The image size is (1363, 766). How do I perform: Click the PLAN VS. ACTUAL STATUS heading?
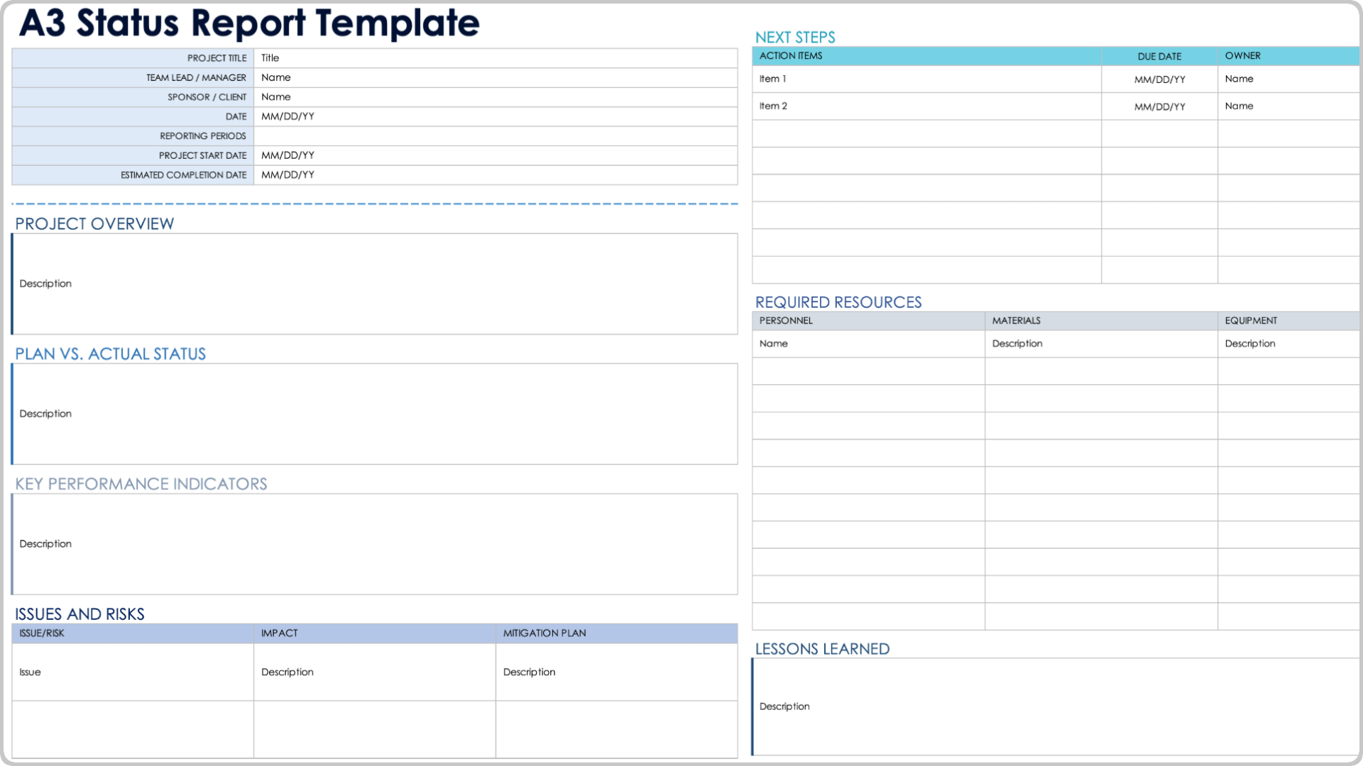click(111, 354)
